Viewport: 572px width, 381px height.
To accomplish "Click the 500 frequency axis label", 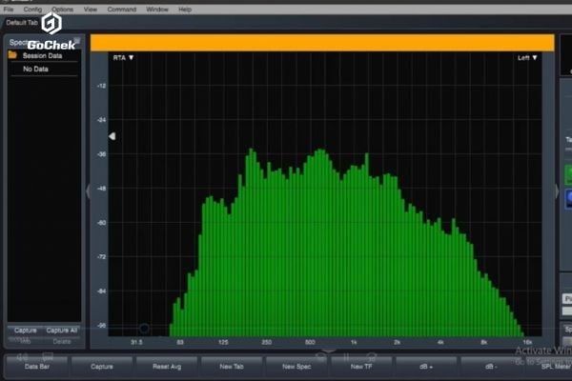I will point(310,342).
